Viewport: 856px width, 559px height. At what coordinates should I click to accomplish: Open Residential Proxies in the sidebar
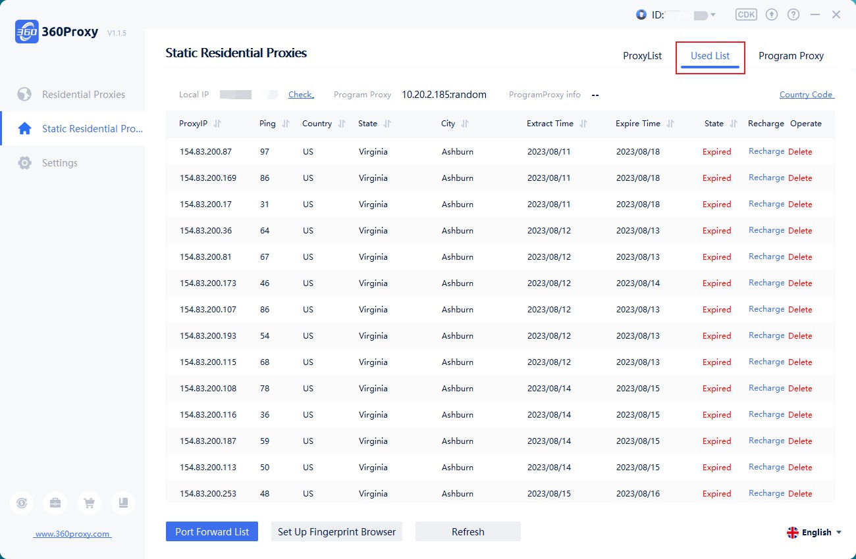pyautogui.click(x=72, y=95)
